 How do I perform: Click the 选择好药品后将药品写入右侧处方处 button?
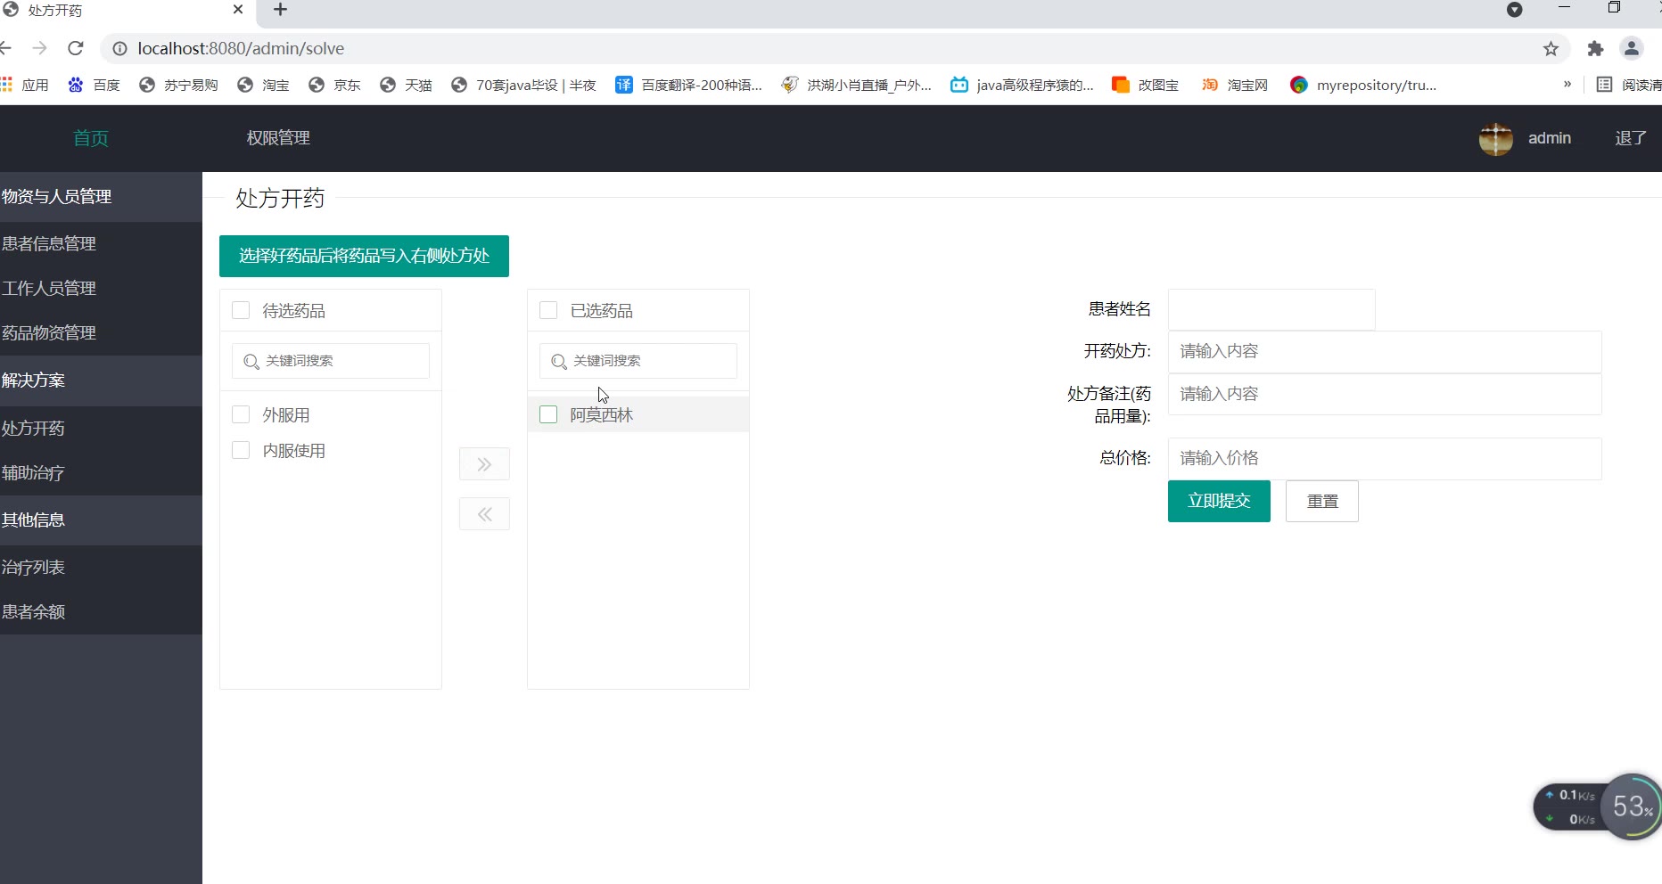point(364,257)
